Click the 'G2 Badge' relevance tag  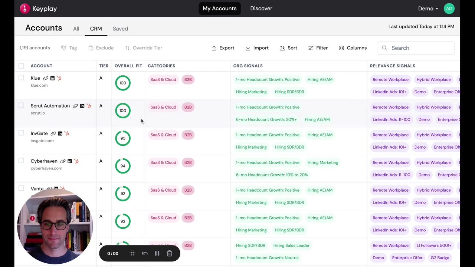pyautogui.click(x=440, y=258)
